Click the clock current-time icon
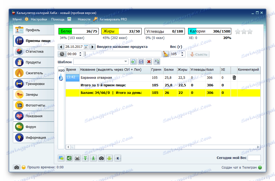The height and width of the screenshot is (181, 275). point(62,54)
